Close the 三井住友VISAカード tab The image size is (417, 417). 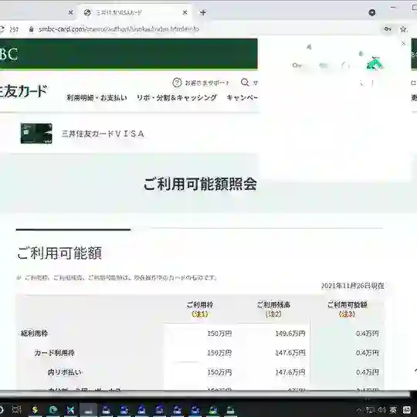pyautogui.click(x=185, y=12)
